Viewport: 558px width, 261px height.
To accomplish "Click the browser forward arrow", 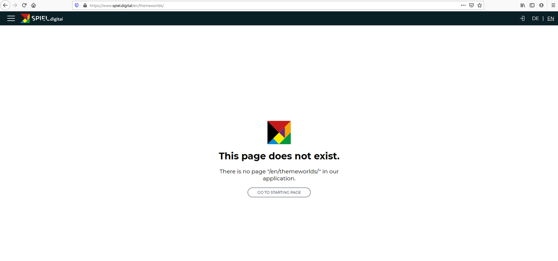I will 15,6.
